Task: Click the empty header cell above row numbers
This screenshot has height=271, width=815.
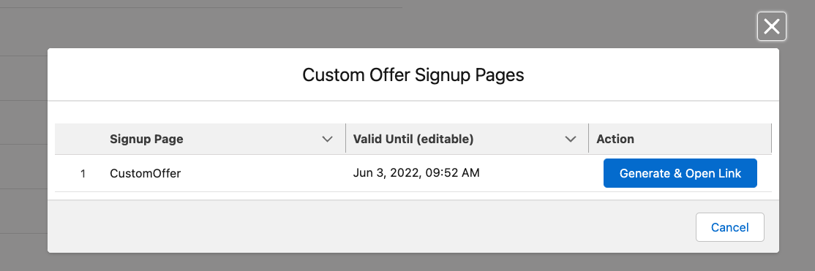Action: 78,139
